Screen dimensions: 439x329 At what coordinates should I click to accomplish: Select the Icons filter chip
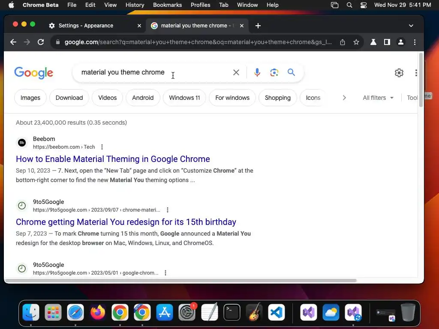(x=313, y=98)
